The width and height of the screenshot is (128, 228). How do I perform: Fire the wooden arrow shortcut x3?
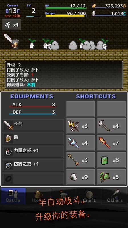pyautogui.click(x=80, y=160)
